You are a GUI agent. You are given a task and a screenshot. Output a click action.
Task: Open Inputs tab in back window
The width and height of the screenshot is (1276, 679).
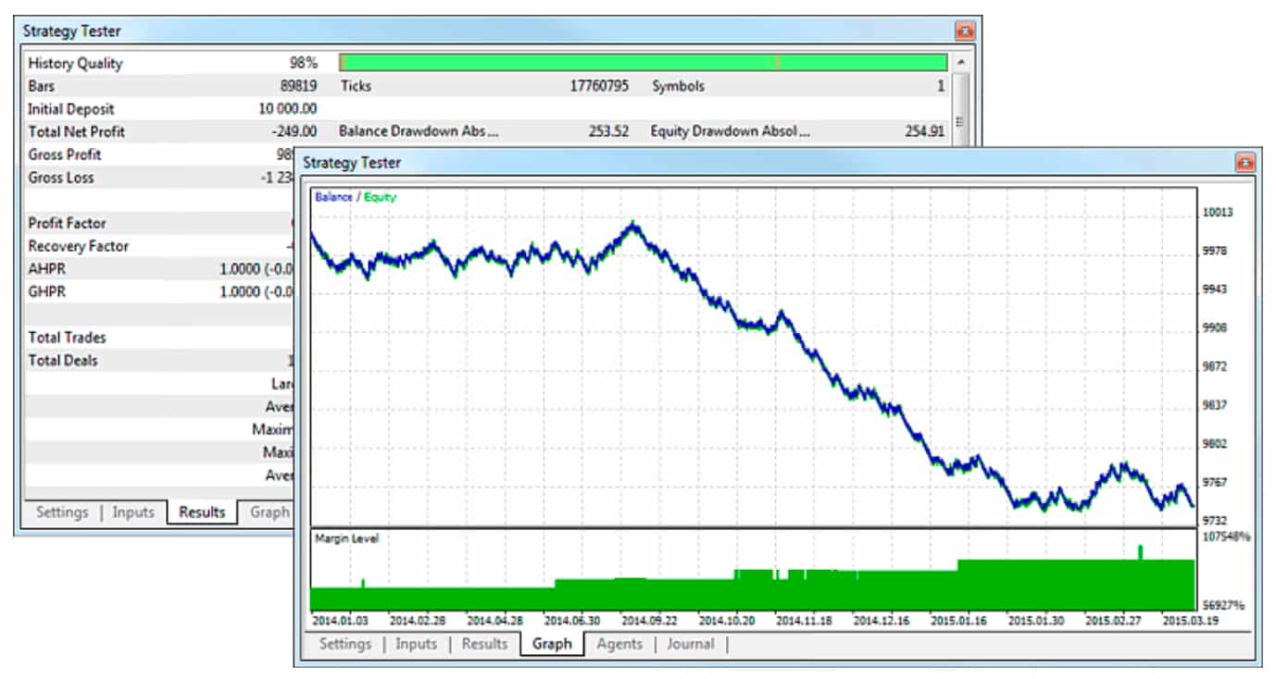[x=133, y=512]
